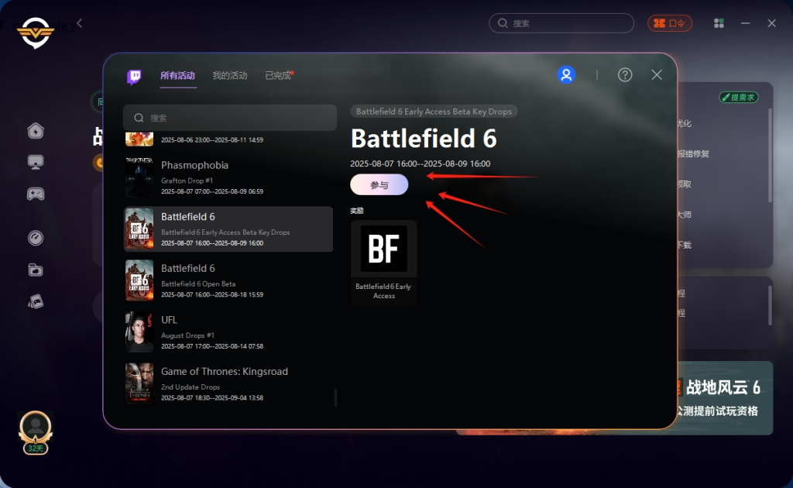Click the Twitch logo icon in dialog
793x488 pixels.
pos(134,77)
